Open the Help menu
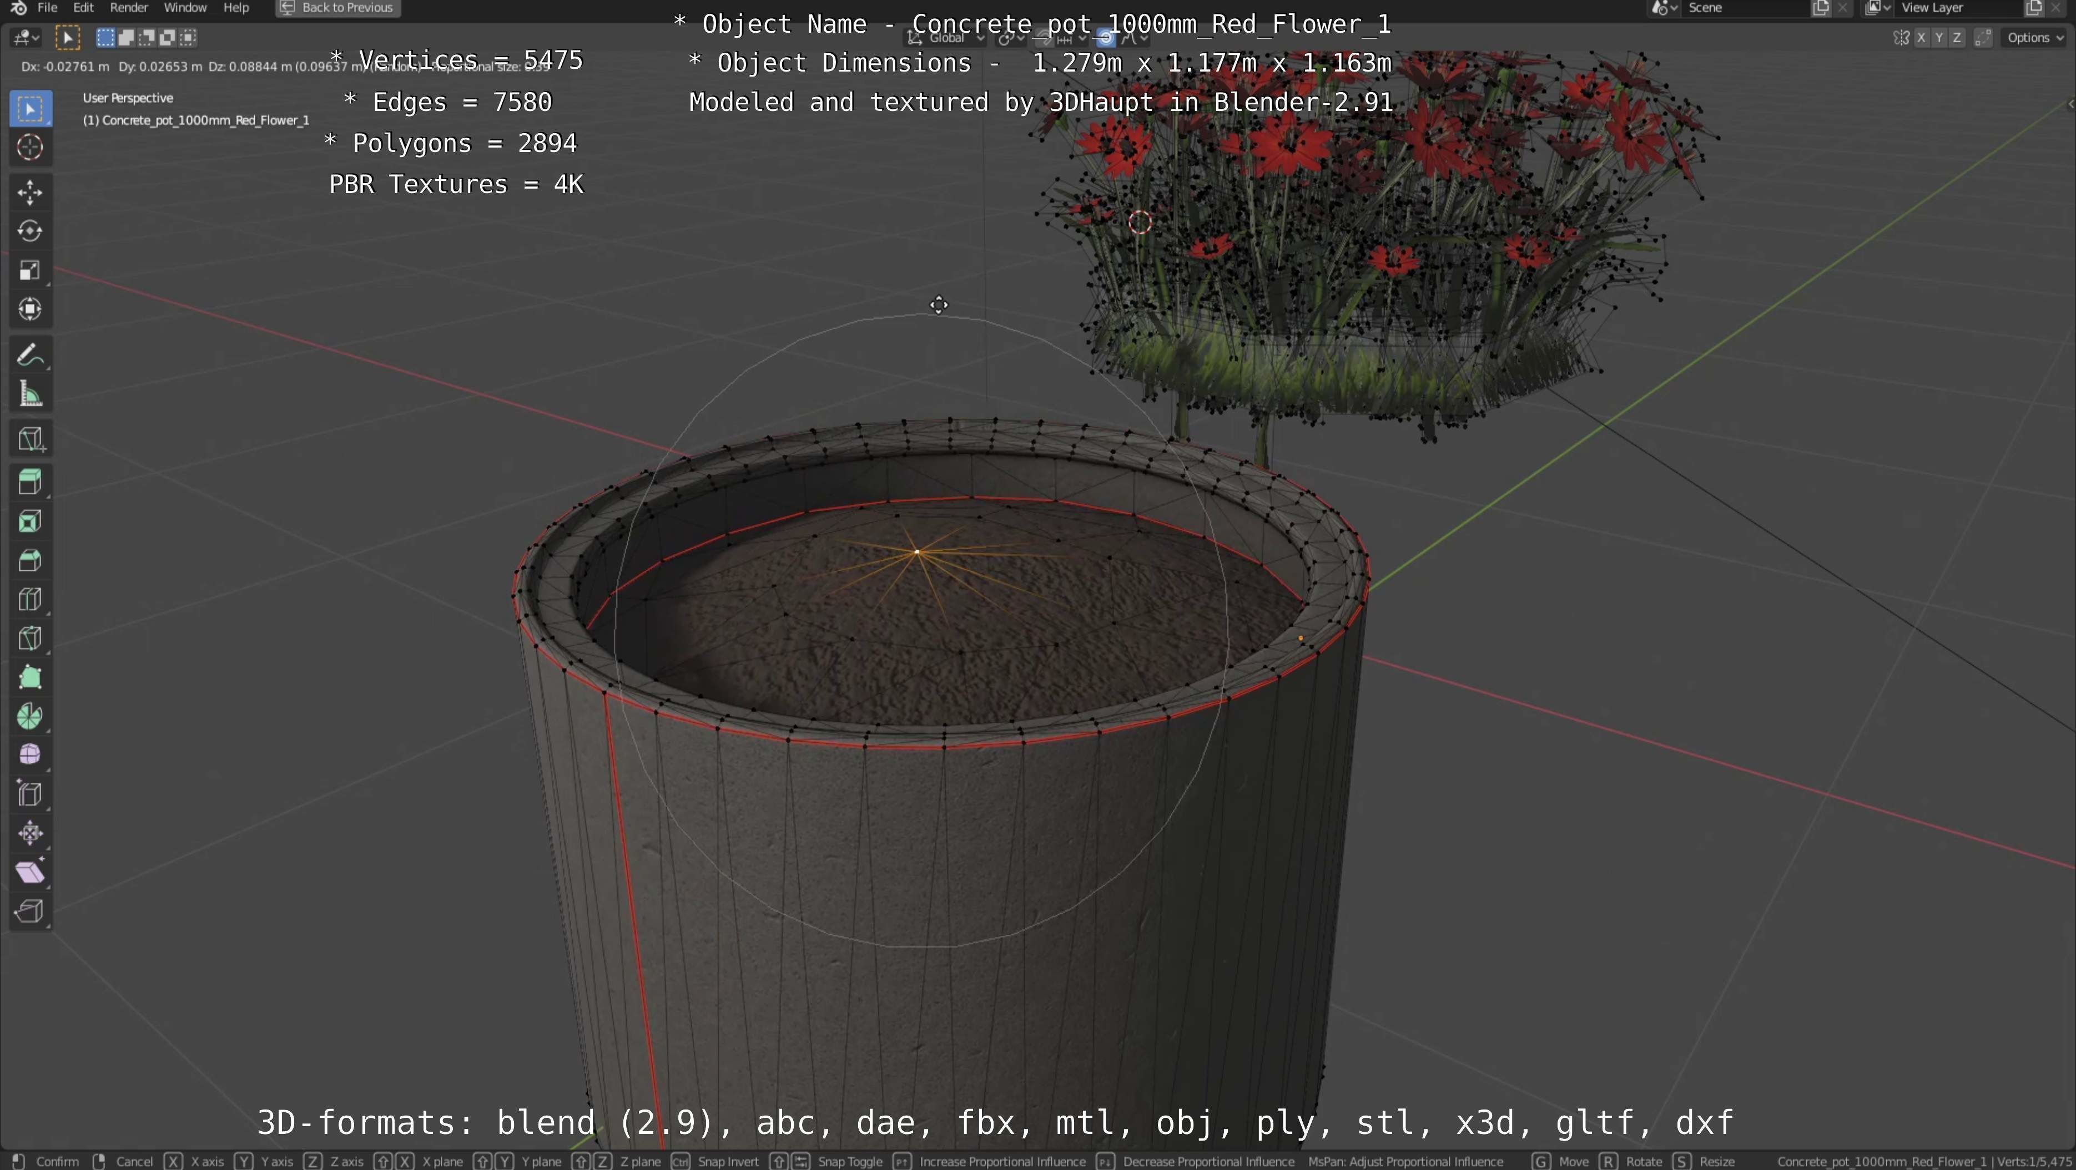Image resolution: width=2076 pixels, height=1170 pixels. pos(236,8)
